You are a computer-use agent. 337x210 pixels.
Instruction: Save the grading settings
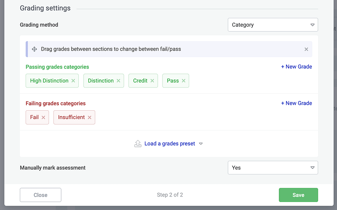tap(298, 195)
